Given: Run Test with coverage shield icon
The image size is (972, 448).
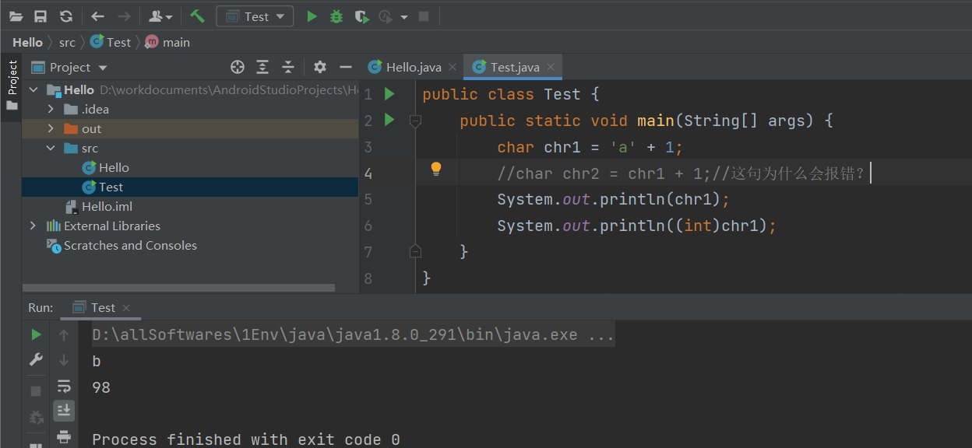Looking at the screenshot, I should click(x=361, y=16).
